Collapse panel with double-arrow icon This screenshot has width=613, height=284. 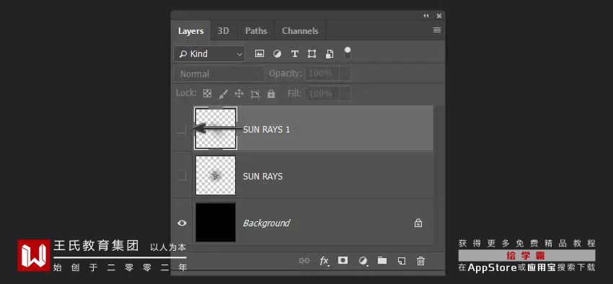425,16
